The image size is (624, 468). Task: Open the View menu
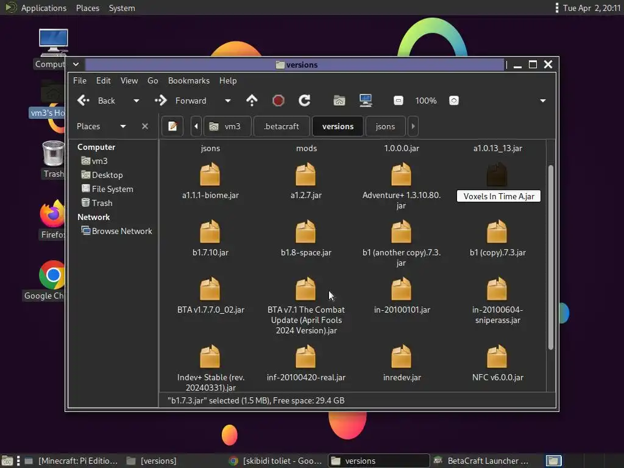129,80
